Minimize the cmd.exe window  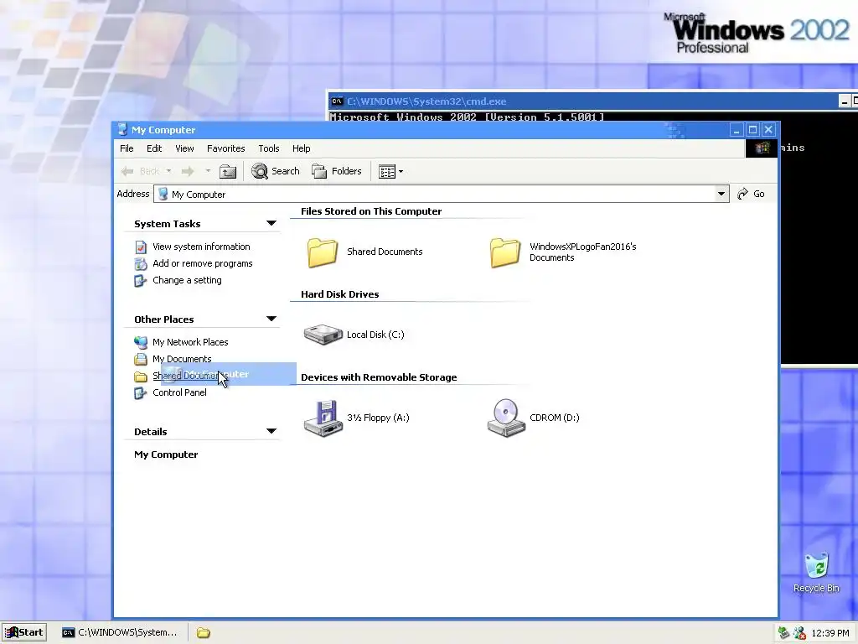coord(845,101)
